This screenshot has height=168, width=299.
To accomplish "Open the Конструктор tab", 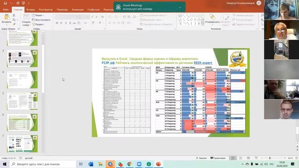I will tap(46, 9).
